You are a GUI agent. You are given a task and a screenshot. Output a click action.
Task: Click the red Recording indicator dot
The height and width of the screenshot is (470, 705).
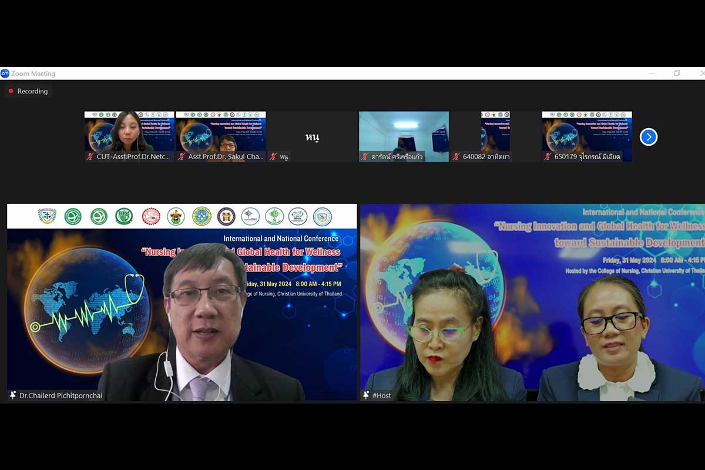tap(11, 91)
